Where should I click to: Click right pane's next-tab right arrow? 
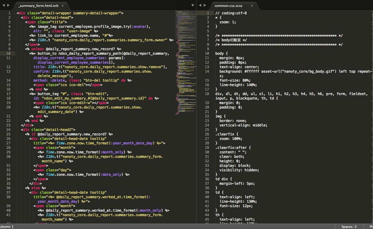205,5
